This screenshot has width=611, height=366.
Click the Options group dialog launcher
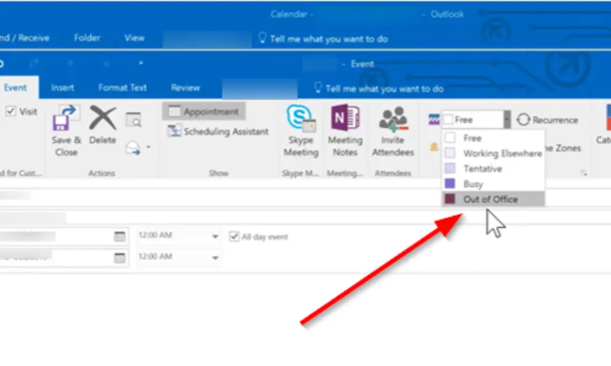tap(584, 173)
